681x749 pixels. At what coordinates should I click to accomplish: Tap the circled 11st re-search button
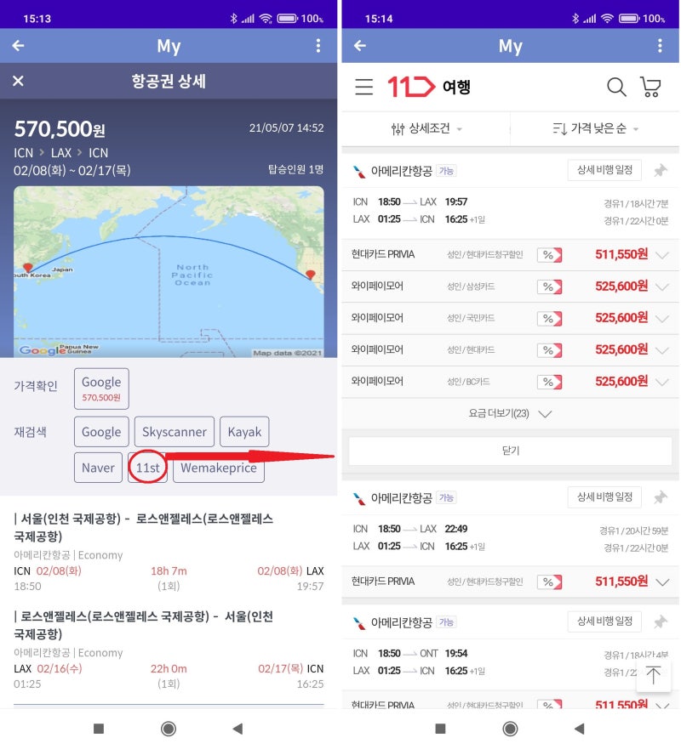click(147, 468)
